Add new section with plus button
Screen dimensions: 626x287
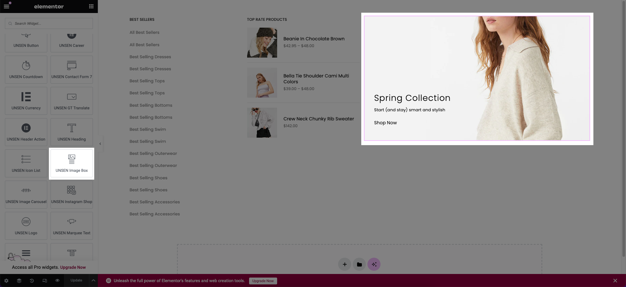pyautogui.click(x=345, y=264)
